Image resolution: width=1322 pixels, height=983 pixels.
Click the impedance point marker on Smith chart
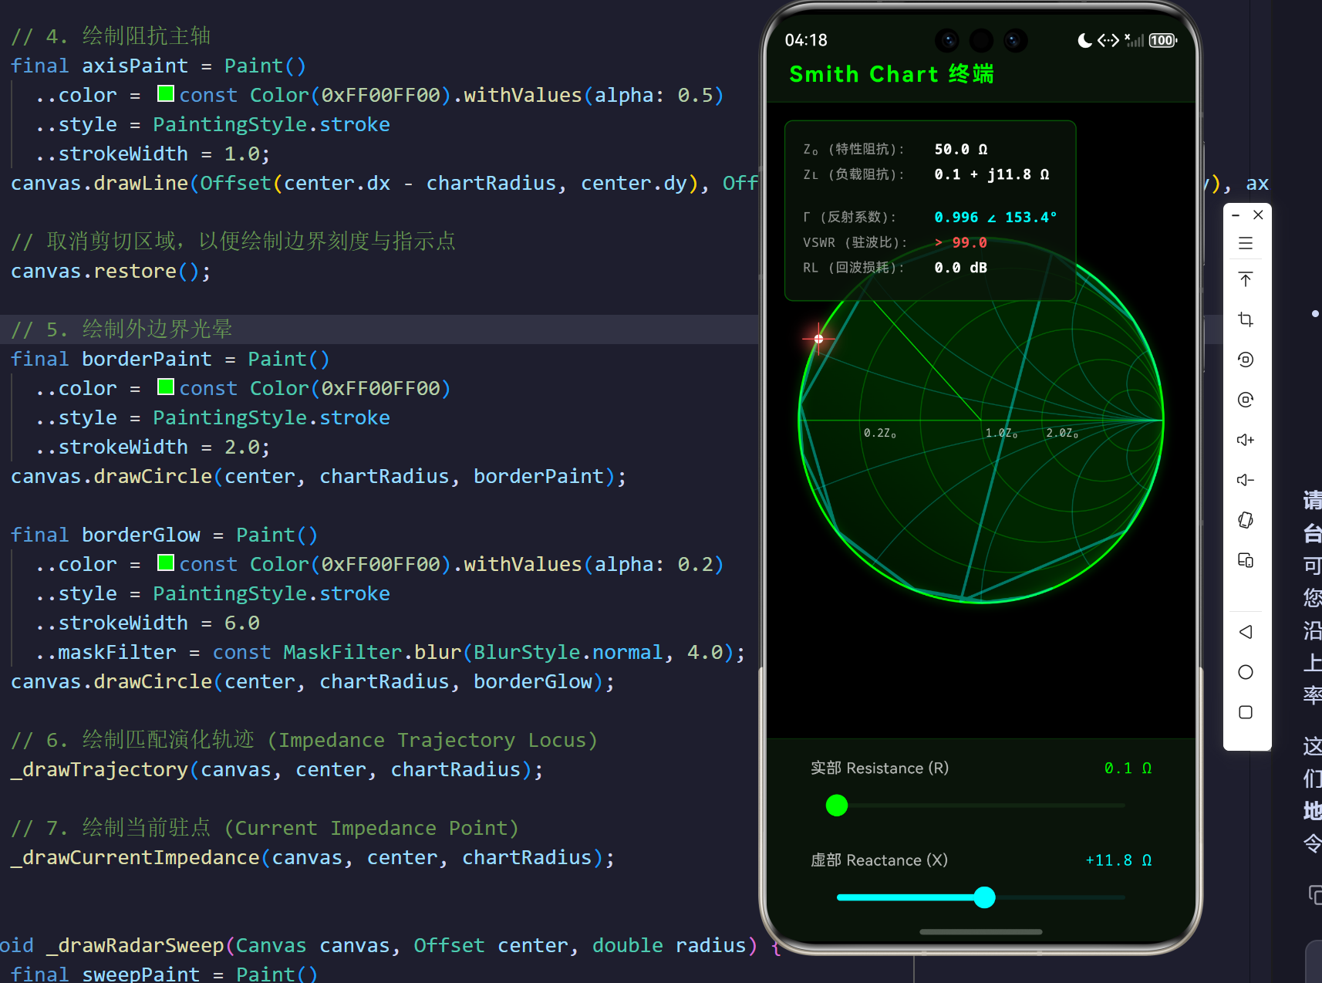point(819,339)
